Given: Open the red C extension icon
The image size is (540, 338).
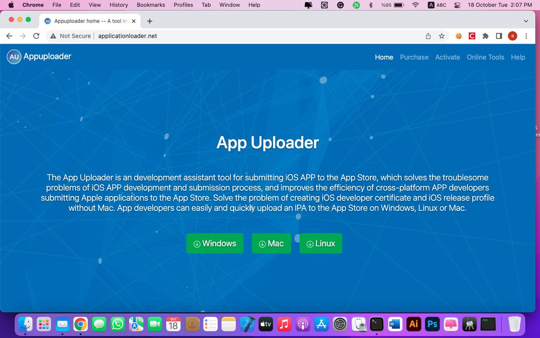Looking at the screenshot, I should point(472,36).
